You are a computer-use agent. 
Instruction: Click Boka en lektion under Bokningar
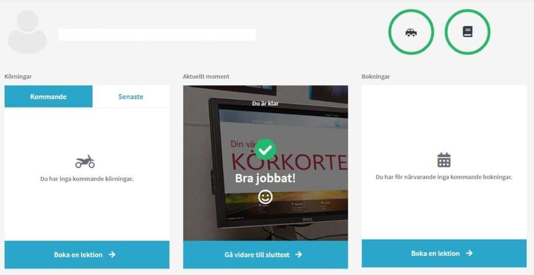tap(444, 253)
